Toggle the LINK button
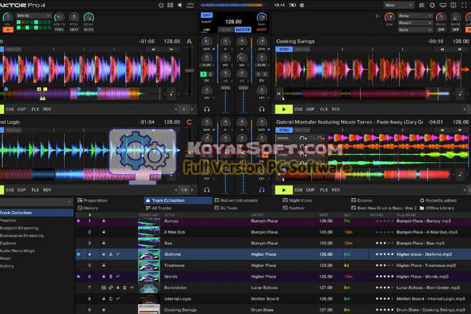 [206, 29]
